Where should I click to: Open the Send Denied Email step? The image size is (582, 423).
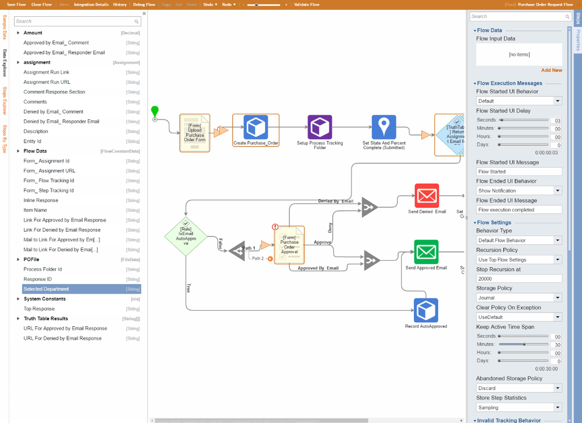(425, 196)
